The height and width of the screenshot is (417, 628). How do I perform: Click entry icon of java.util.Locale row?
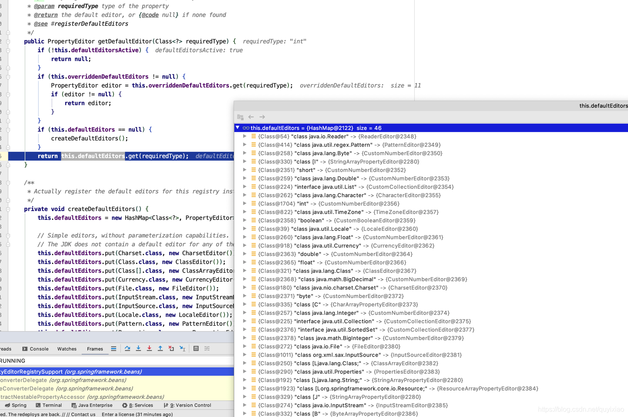(x=254, y=229)
